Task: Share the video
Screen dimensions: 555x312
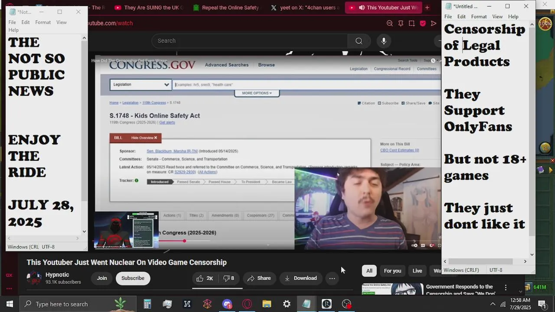Action: pos(259,278)
